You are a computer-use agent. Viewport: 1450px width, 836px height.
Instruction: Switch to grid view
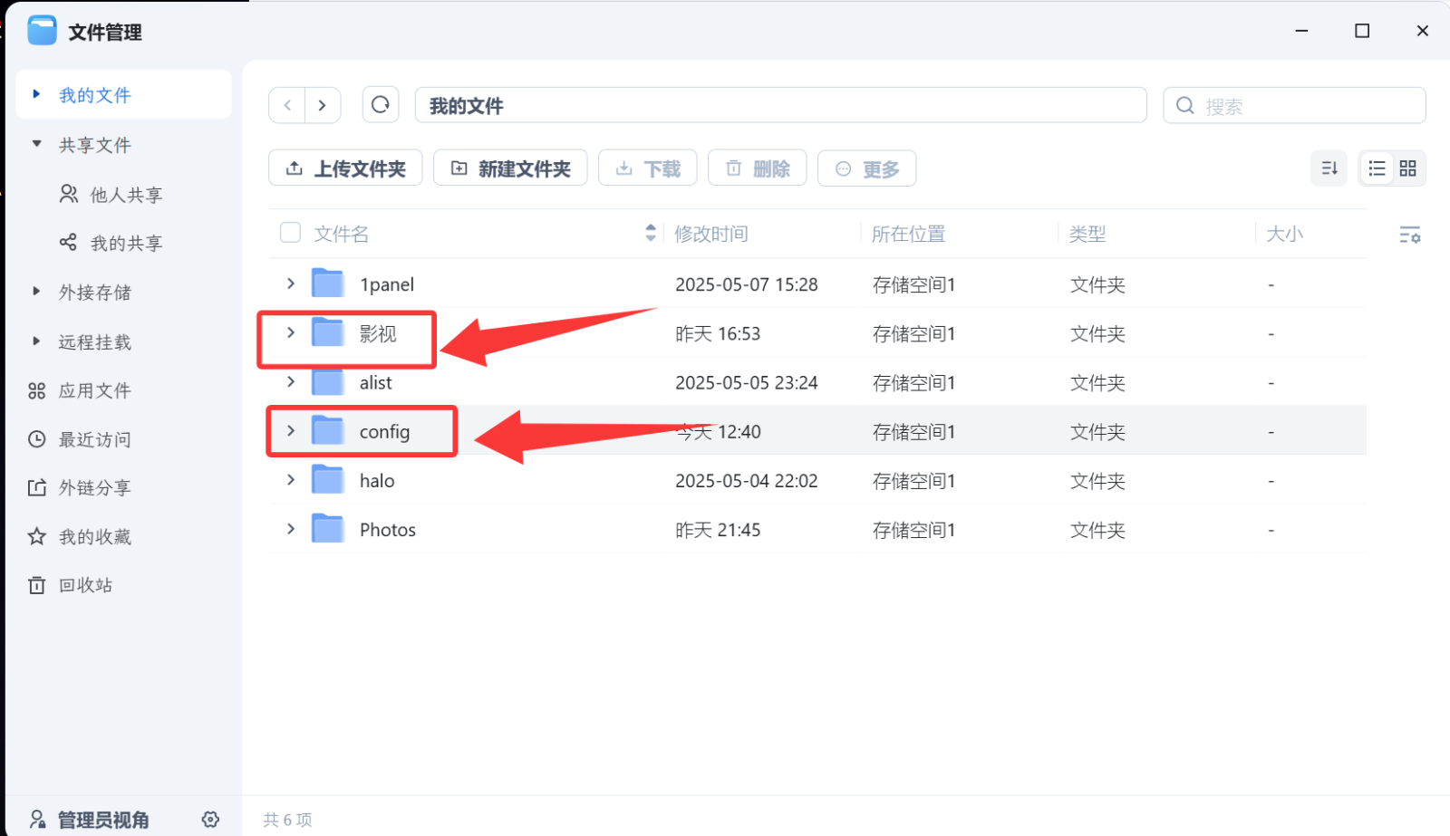[x=1407, y=168]
